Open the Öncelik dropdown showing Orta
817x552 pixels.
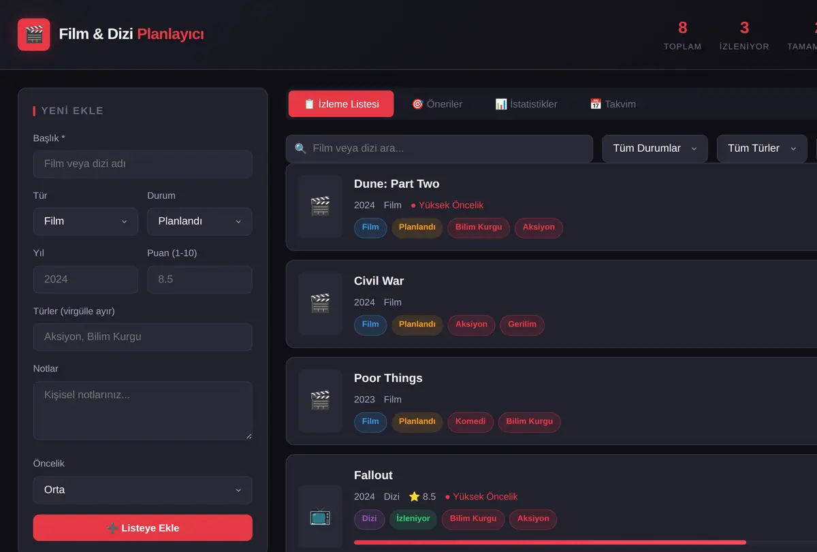[x=143, y=490]
